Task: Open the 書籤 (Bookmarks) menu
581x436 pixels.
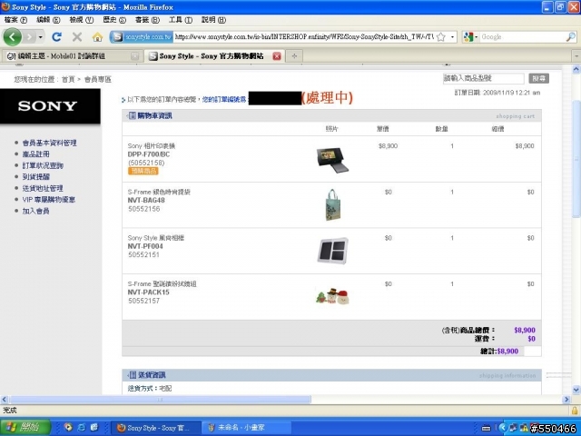Action: click(147, 20)
